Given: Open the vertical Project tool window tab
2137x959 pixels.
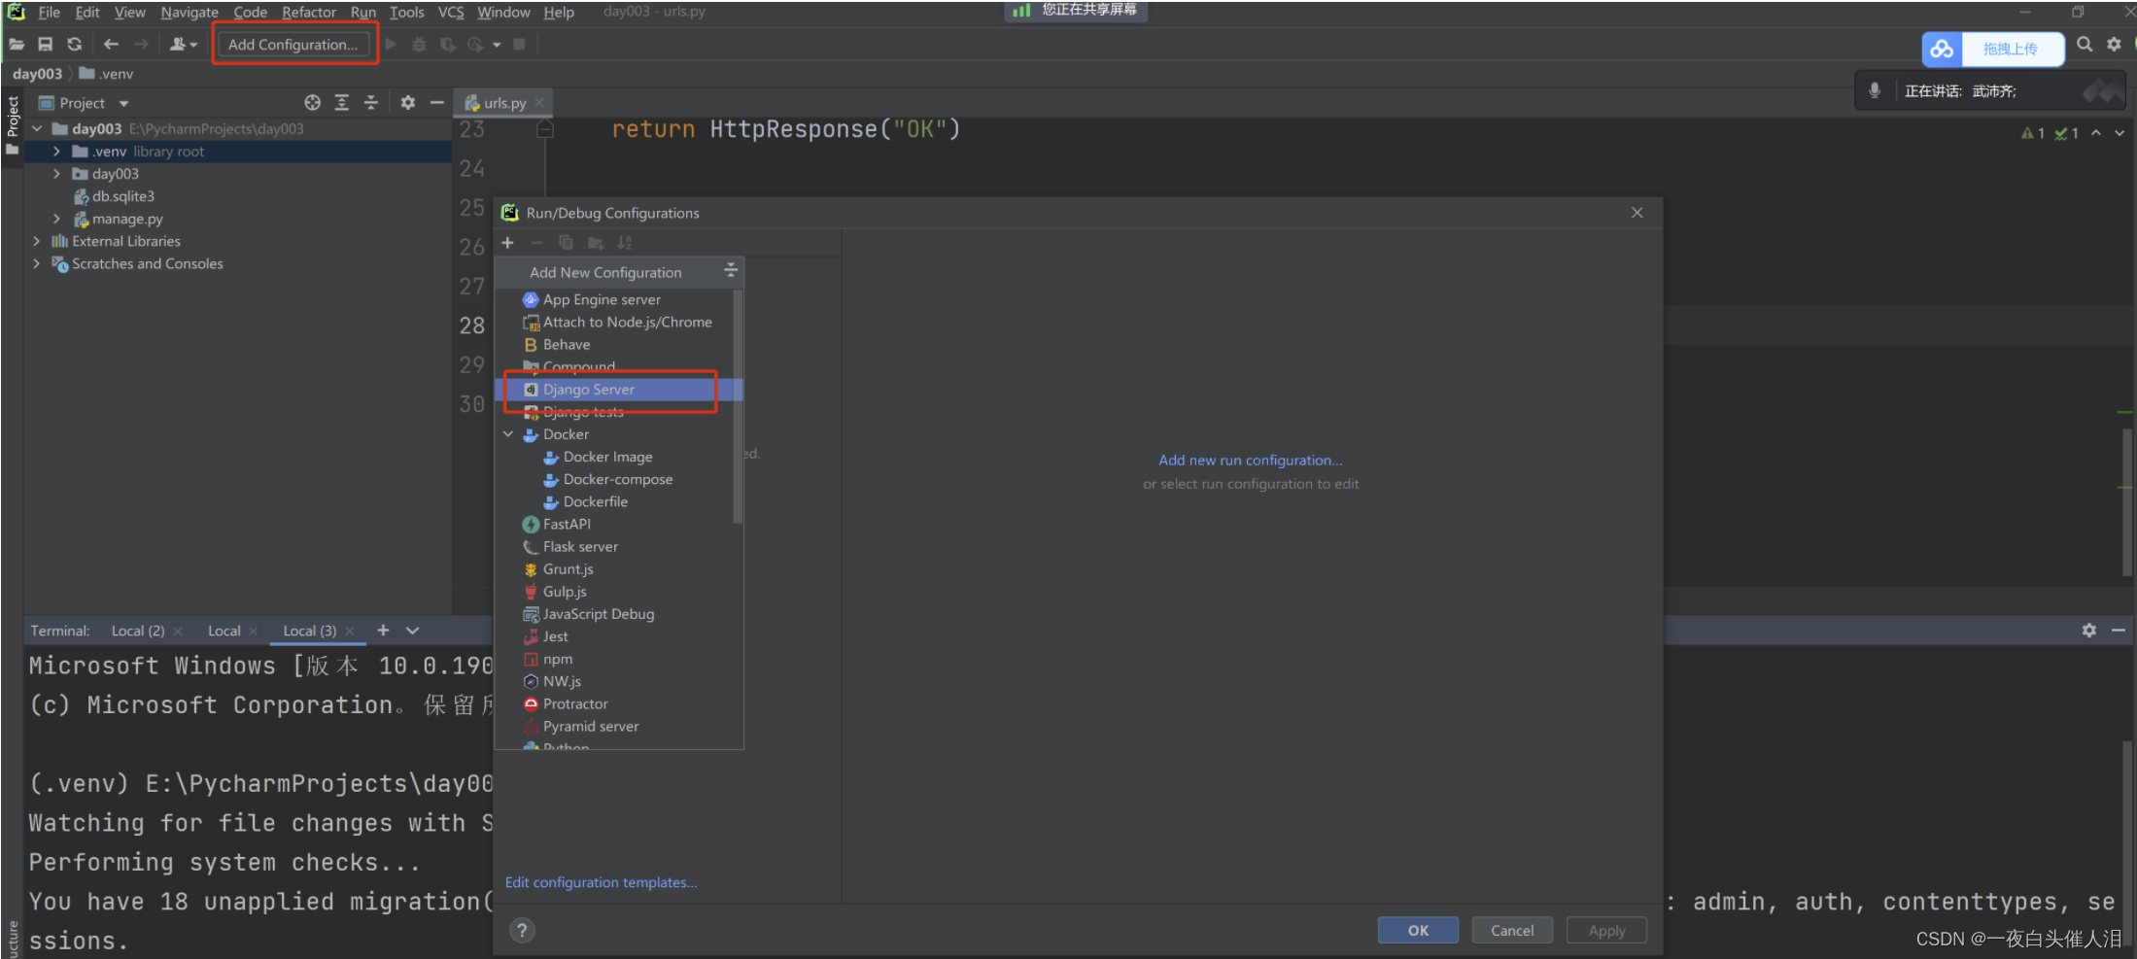Looking at the screenshot, I should [12, 125].
